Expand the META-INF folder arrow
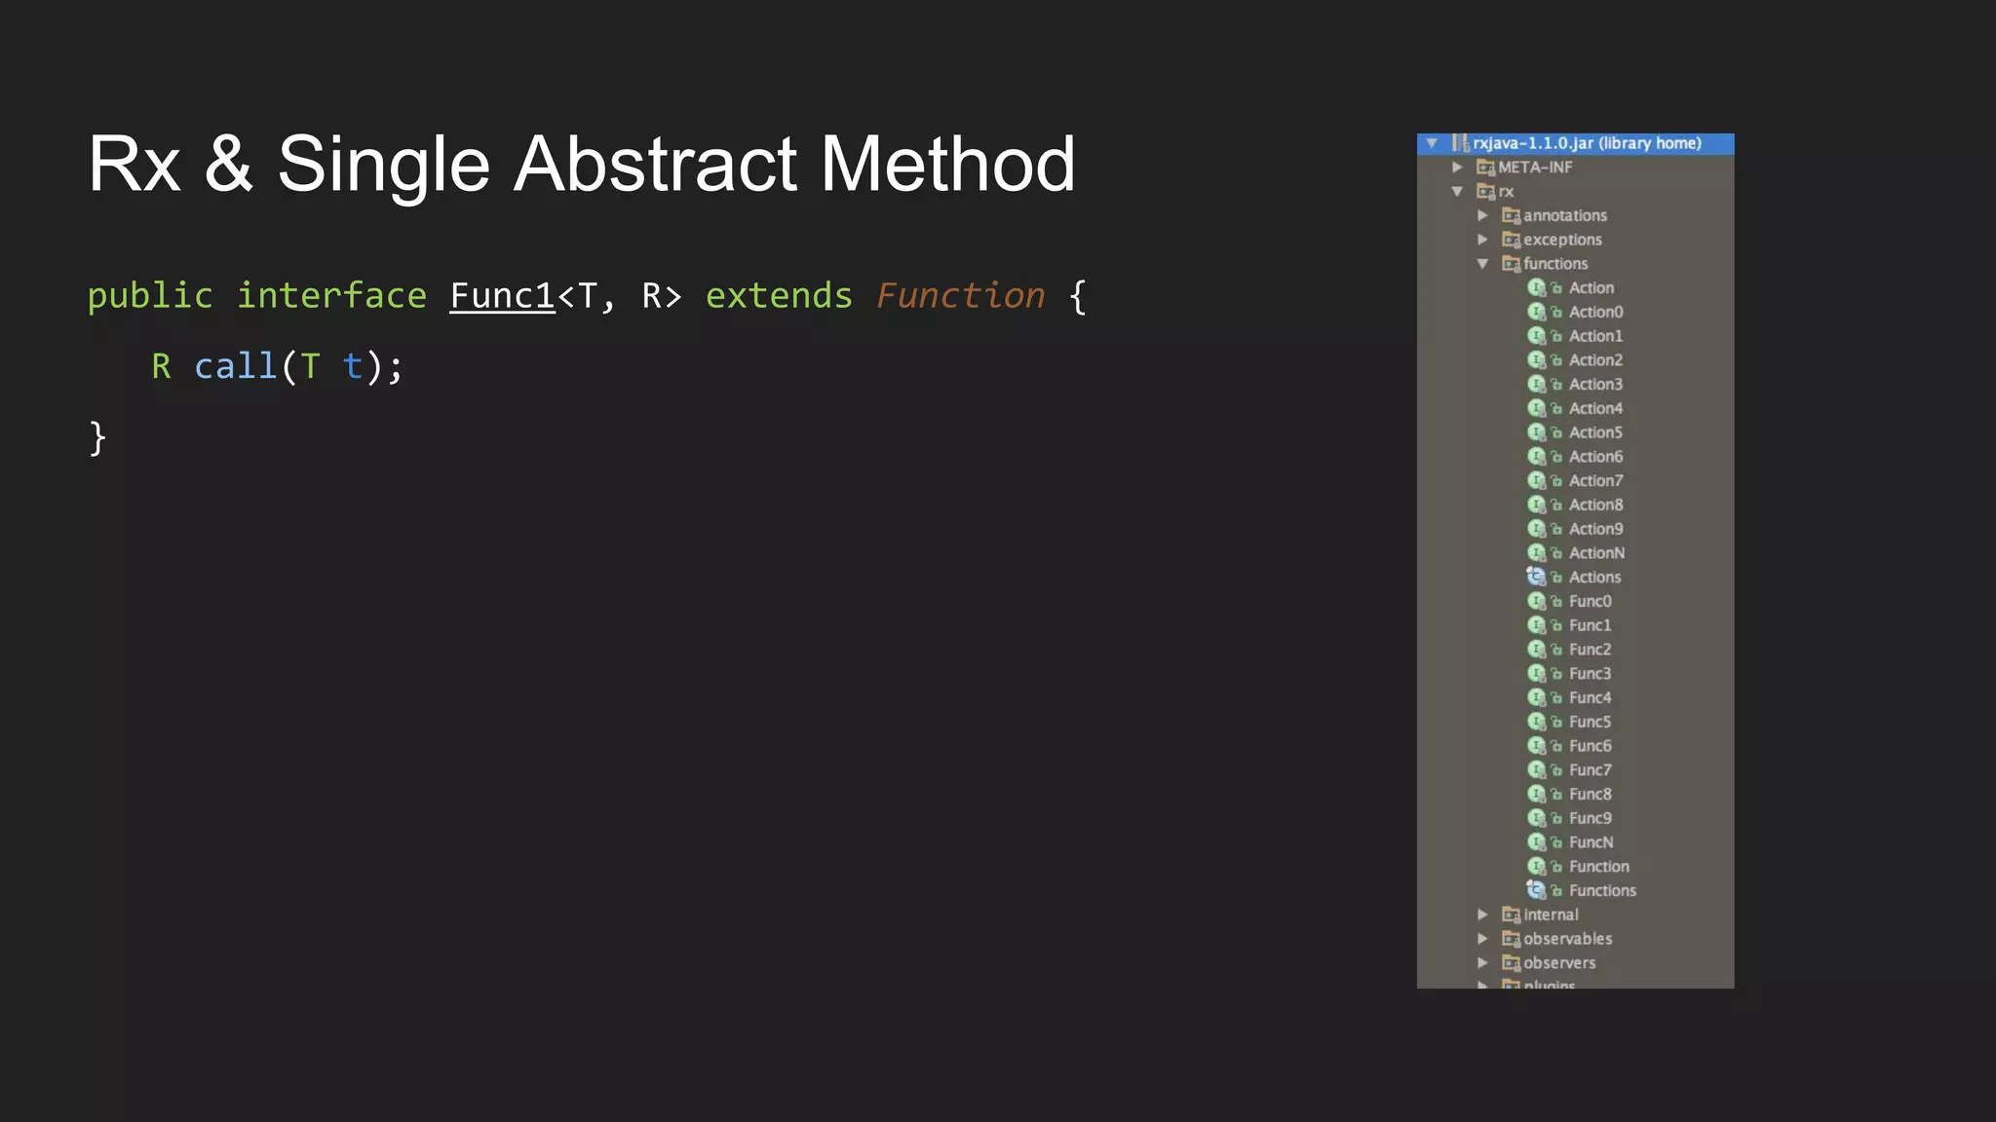Screen dimensions: 1996x1122 click(x=1457, y=168)
